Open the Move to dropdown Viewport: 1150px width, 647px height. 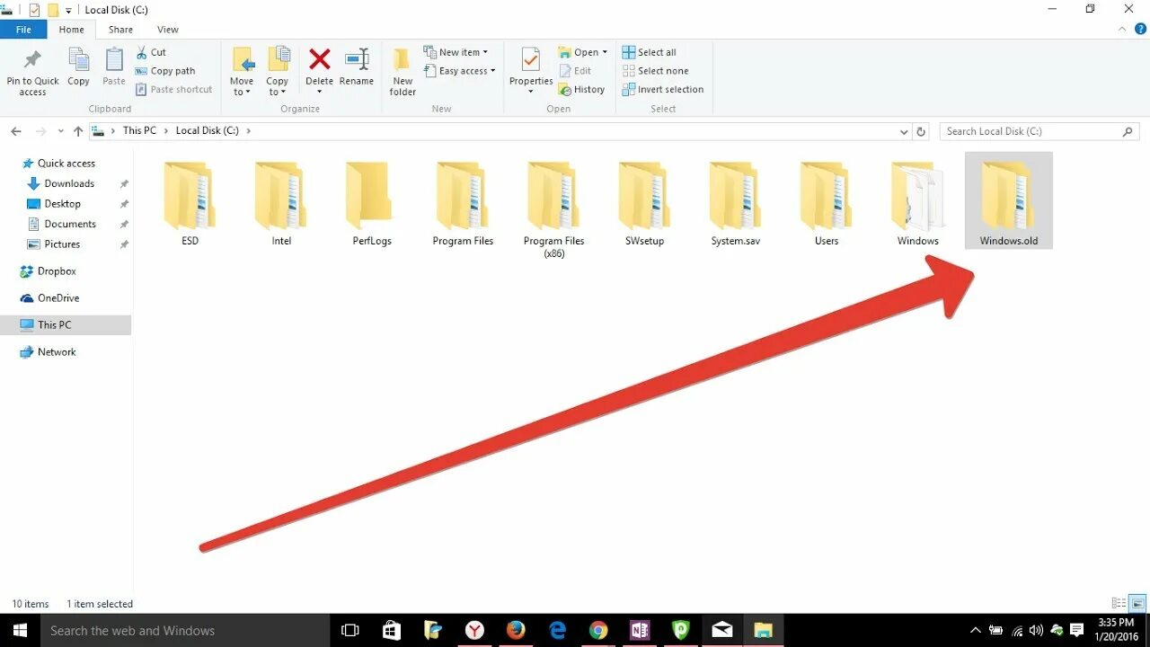click(242, 72)
